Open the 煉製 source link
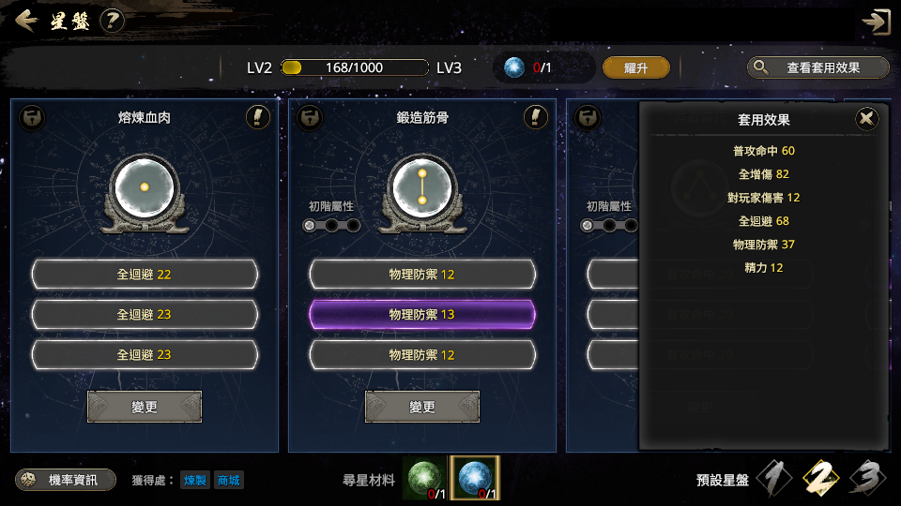Screen dimensions: 901x506 pyautogui.click(x=195, y=480)
